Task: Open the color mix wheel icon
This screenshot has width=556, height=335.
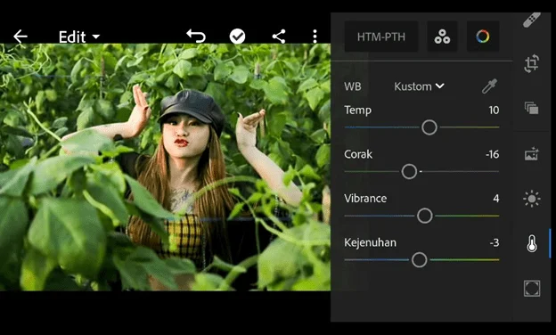Action: (x=483, y=37)
